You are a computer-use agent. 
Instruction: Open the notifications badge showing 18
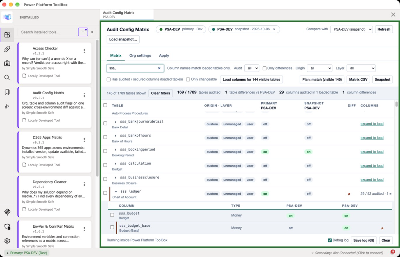point(392,252)
